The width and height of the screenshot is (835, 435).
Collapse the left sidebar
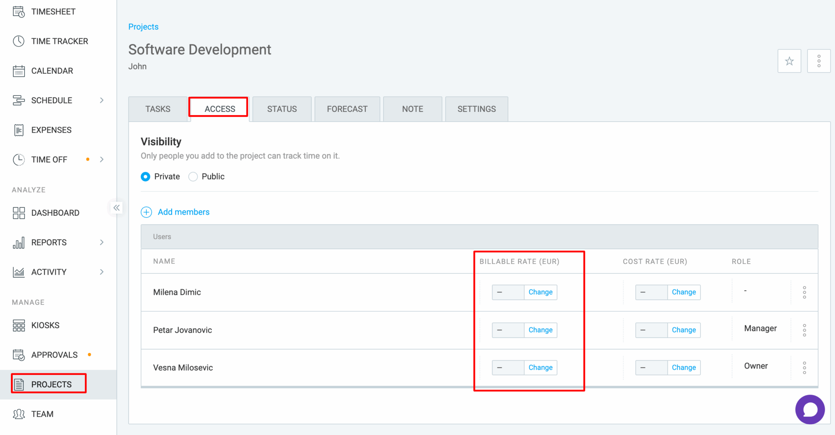click(x=116, y=208)
